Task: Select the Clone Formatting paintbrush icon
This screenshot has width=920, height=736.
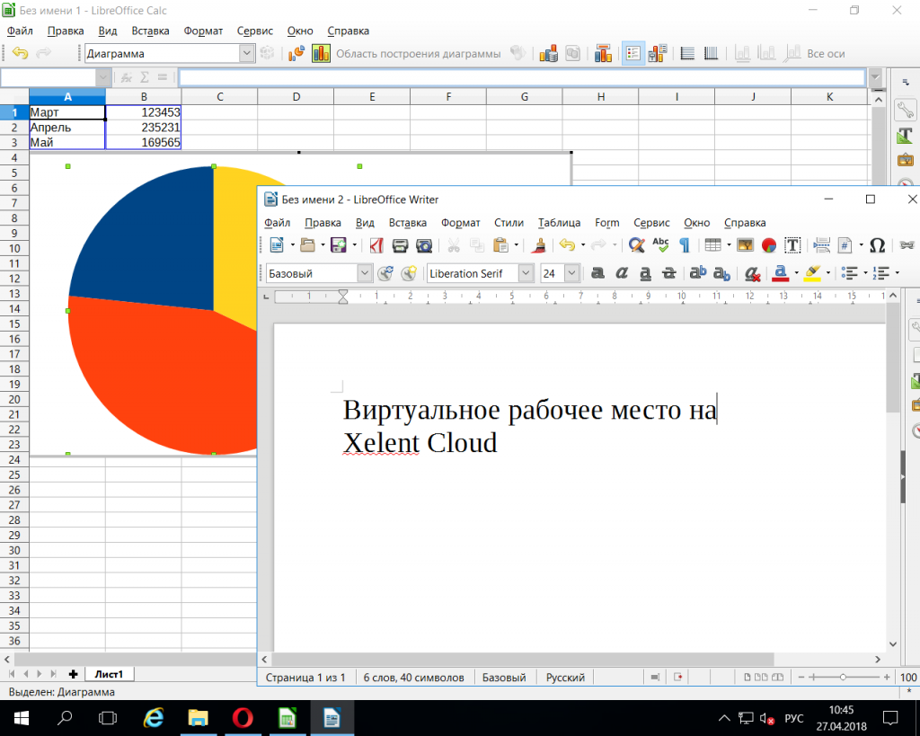Action: click(538, 245)
